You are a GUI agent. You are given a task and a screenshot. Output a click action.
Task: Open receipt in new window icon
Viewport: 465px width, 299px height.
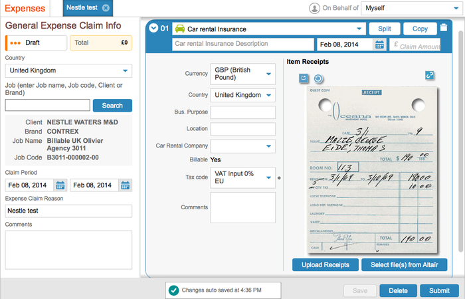304,78
